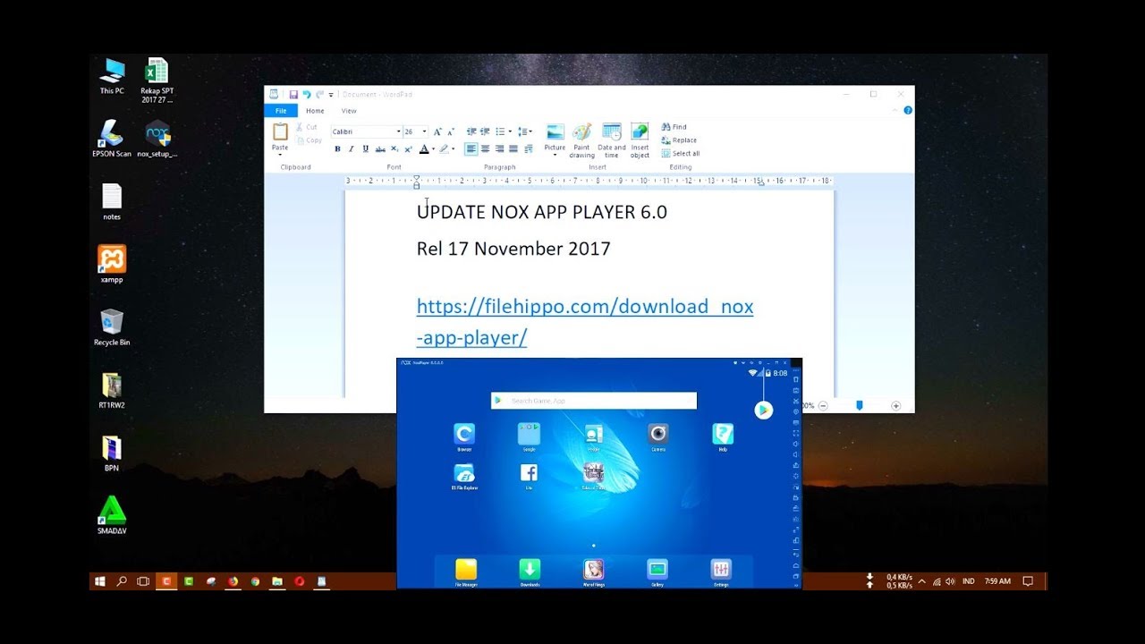Image resolution: width=1145 pixels, height=644 pixels.
Task: Expand the Picture options arrow
Action: coord(555,155)
